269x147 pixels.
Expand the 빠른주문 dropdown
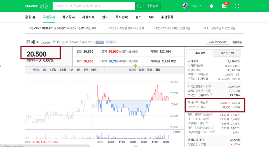238,42
